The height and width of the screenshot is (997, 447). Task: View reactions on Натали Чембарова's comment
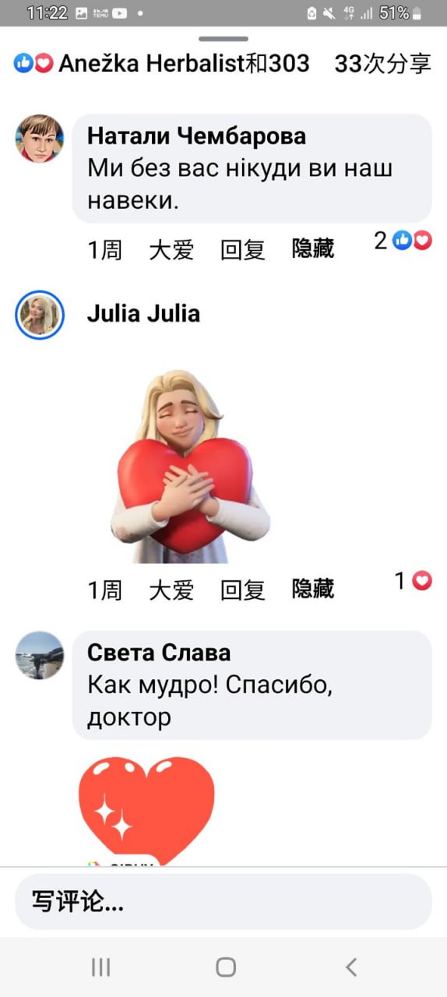tap(403, 241)
